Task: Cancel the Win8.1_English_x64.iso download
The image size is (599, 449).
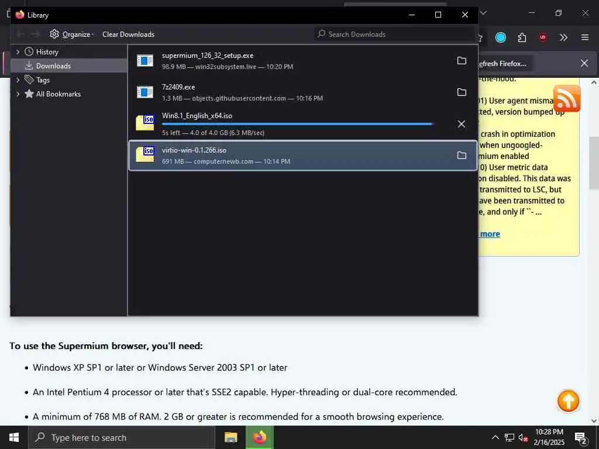Action: [x=462, y=124]
